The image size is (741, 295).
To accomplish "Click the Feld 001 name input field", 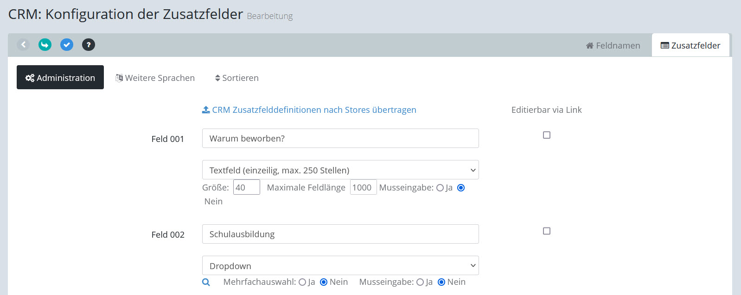I will point(340,139).
